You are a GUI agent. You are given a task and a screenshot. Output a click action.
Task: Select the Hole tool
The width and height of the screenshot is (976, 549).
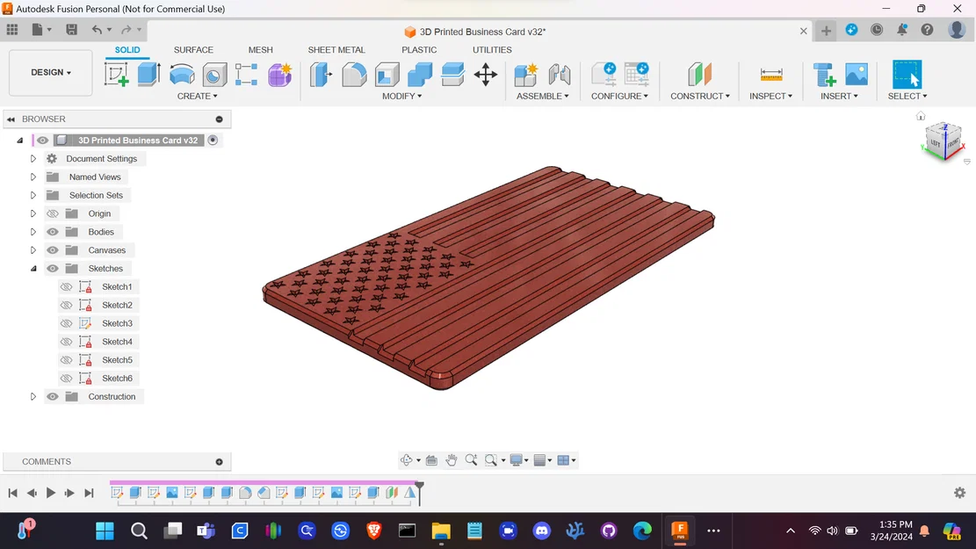coord(214,75)
